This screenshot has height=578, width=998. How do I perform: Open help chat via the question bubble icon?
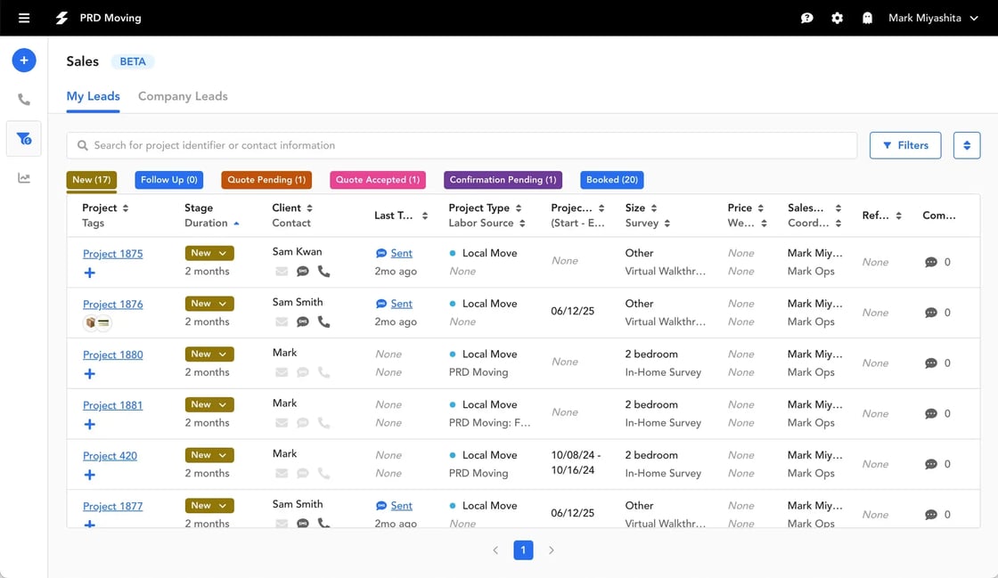[806, 17]
